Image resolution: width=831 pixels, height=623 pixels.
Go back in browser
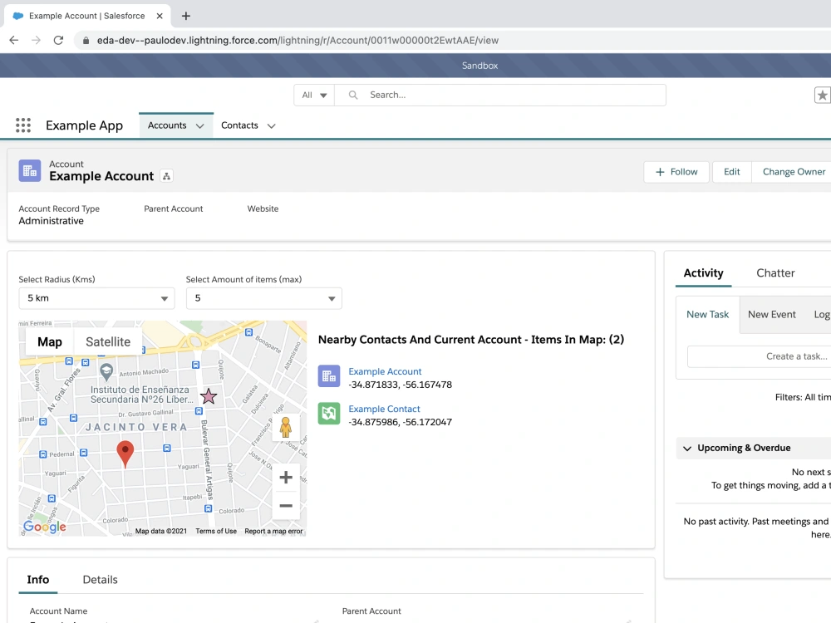pyautogui.click(x=14, y=40)
